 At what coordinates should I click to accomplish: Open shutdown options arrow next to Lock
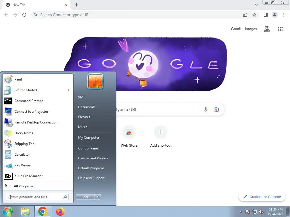(x=98, y=197)
